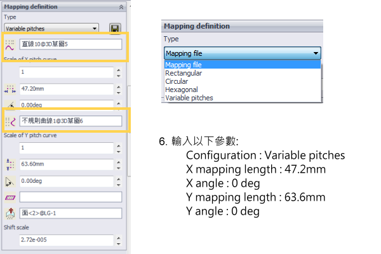The width and height of the screenshot is (381, 254).
Task: Click the 直線10@3D草圖5 curve field
Action: click(70, 44)
